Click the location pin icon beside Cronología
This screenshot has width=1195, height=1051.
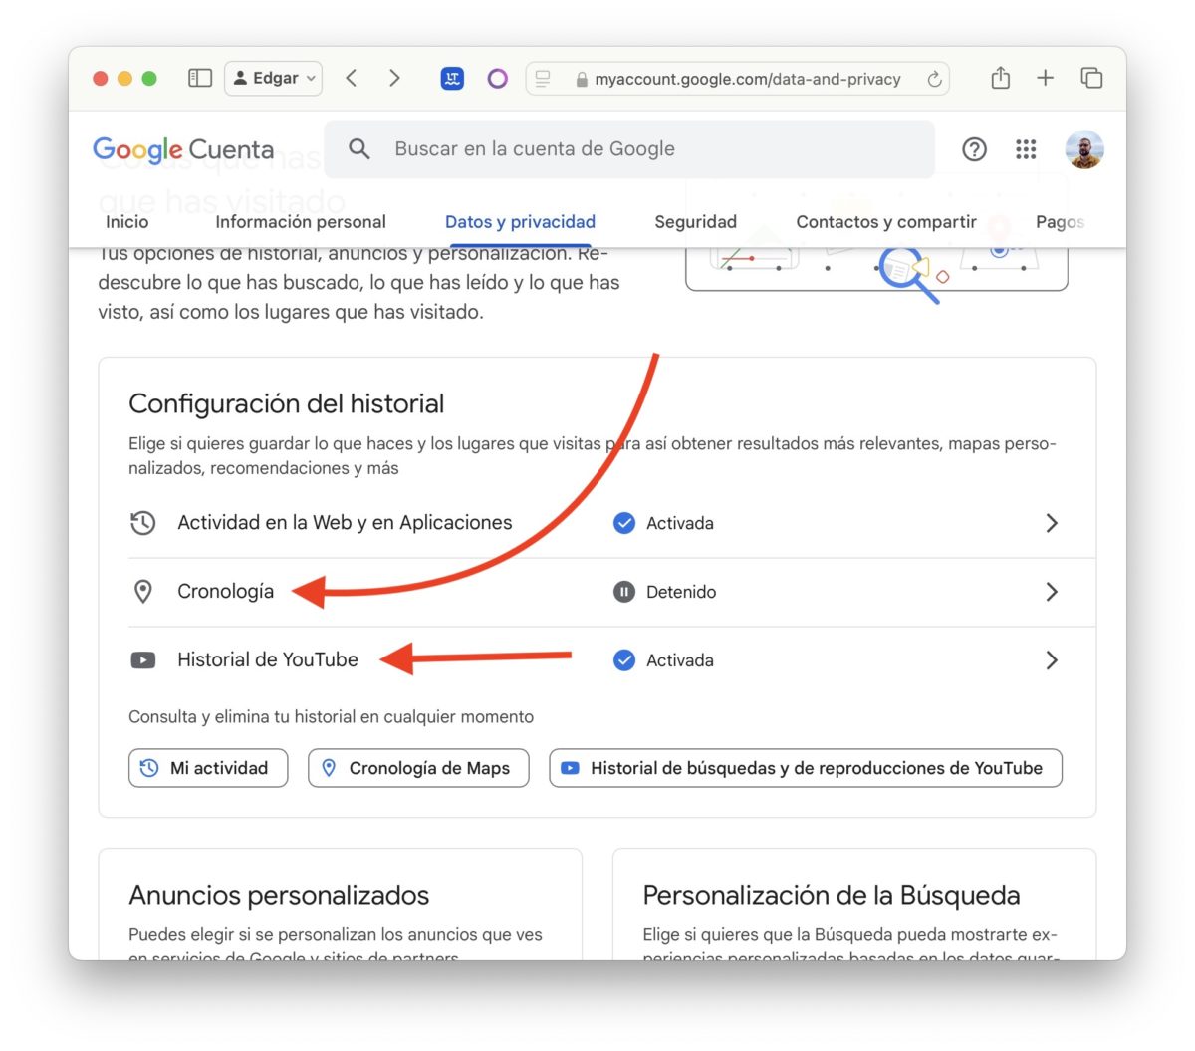(x=143, y=592)
